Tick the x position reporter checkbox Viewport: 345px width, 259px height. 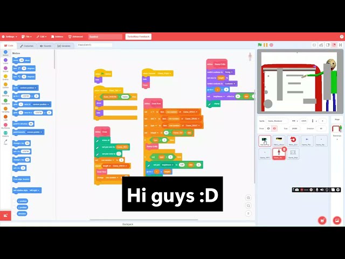point(15,201)
